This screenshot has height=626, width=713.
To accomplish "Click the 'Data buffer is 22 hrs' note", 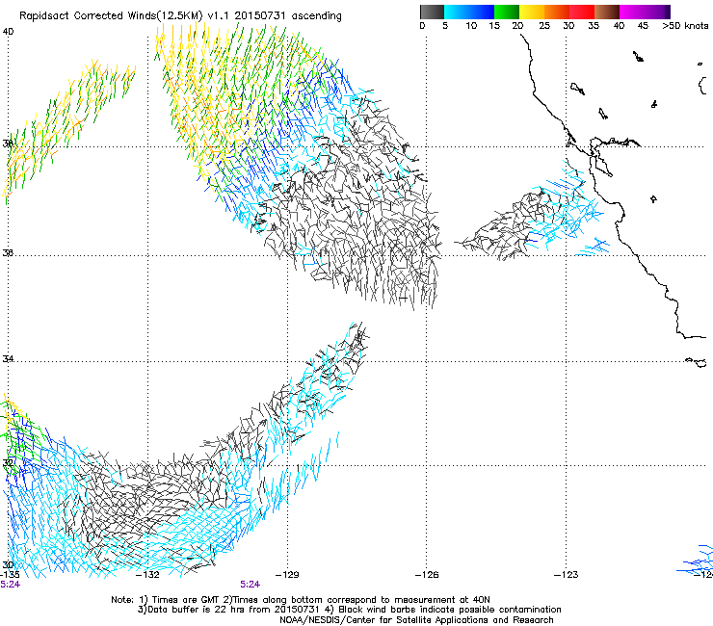I will tap(349, 610).
